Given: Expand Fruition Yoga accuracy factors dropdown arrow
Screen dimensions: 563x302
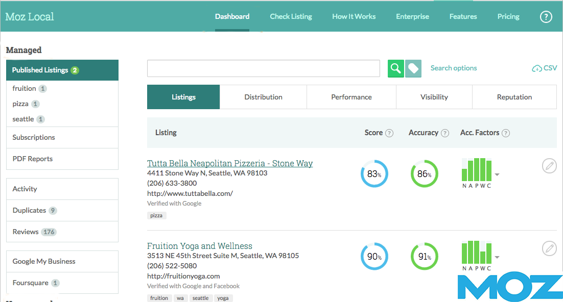Looking at the screenshot, I should 497,257.
